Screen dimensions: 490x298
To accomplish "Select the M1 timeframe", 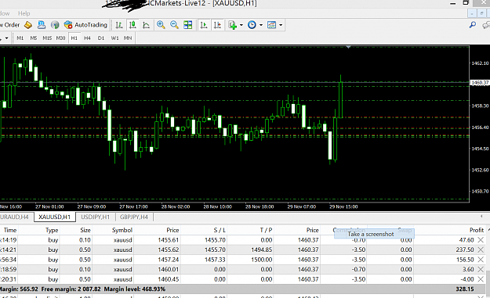I will coord(20,38).
